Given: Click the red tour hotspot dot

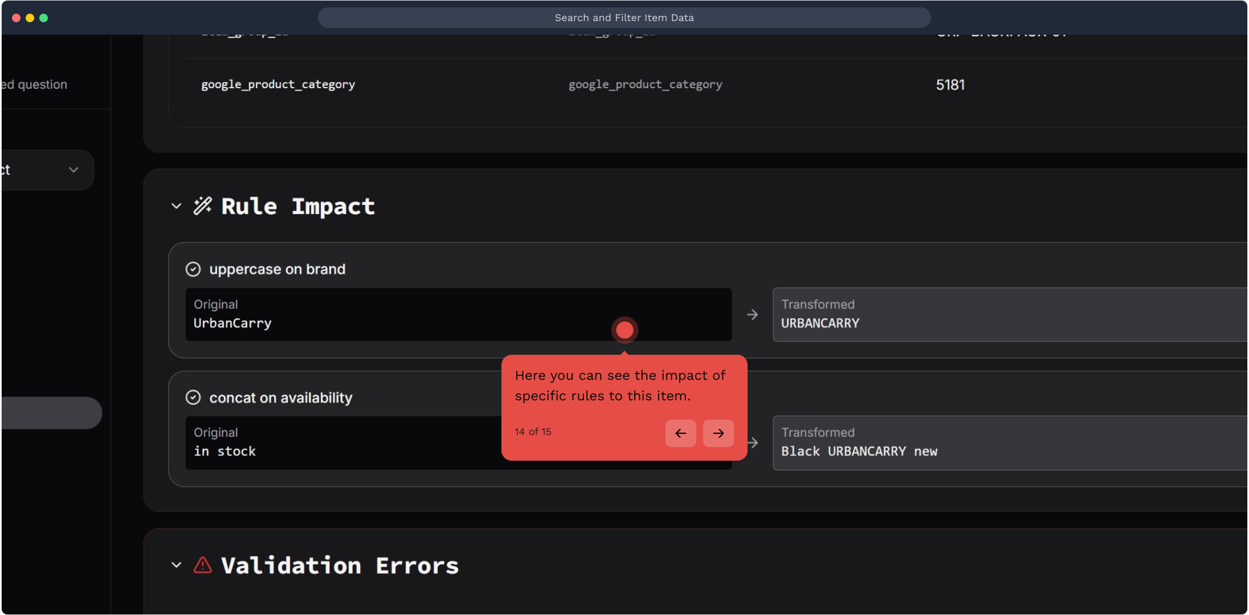Looking at the screenshot, I should (624, 330).
